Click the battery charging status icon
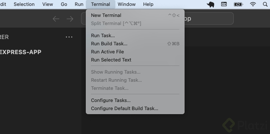 tap(238, 4)
